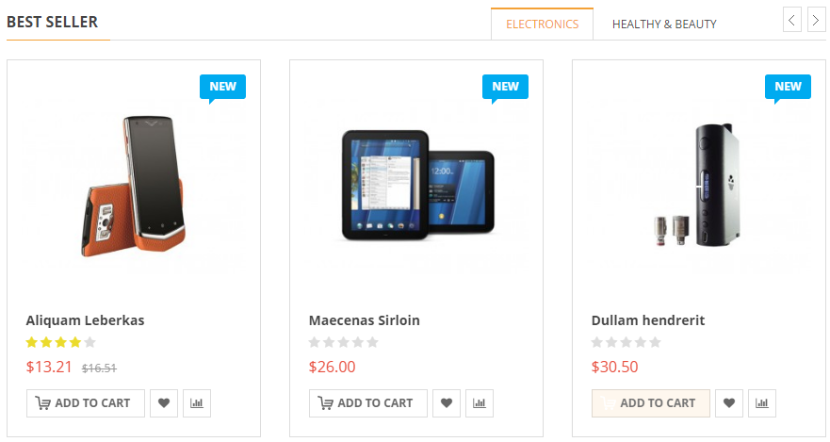
Task: Click compare chart icon for Dullam hendrerit
Action: coord(762,403)
